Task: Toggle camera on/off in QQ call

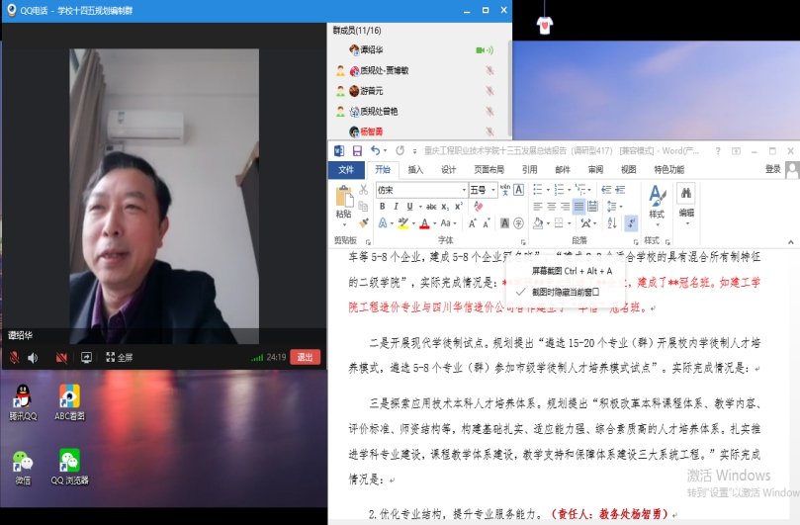Action: pyautogui.click(x=61, y=358)
